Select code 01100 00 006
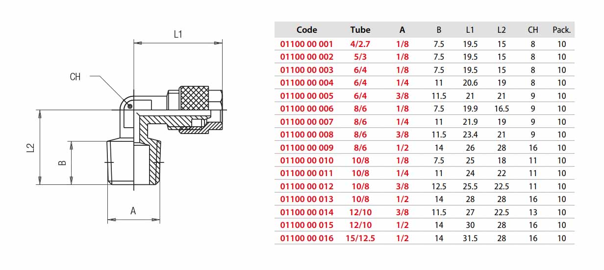The image size is (604, 270). click(306, 109)
